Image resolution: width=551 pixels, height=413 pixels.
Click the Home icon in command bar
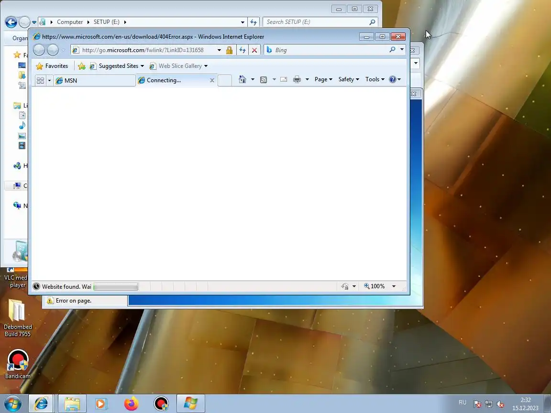pyautogui.click(x=242, y=79)
